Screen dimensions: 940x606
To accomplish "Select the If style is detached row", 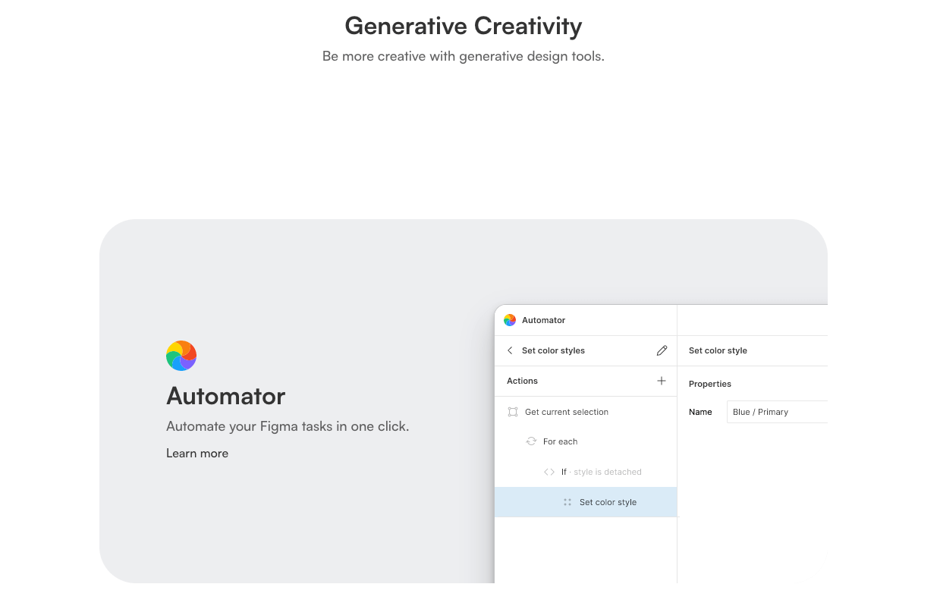I will (x=586, y=472).
